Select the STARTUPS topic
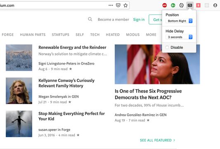The height and width of the screenshot is (149, 220). 61,35
